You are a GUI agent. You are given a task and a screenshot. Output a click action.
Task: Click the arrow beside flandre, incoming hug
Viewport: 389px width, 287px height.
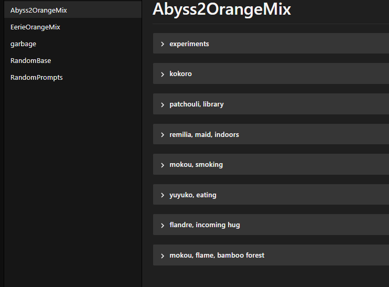163,226
